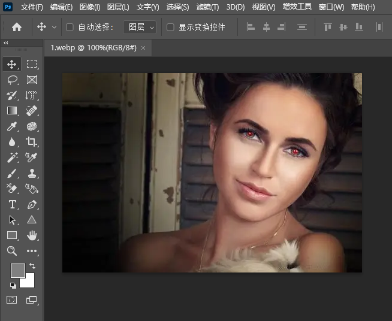Close the 1.webp document tab

[143, 48]
